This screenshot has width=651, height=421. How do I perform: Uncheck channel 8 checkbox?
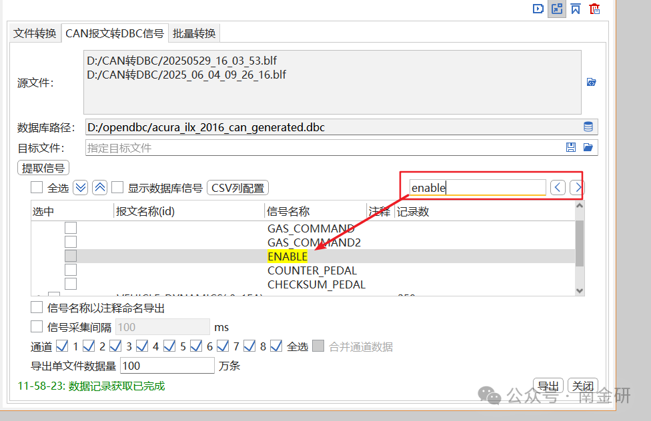click(249, 346)
